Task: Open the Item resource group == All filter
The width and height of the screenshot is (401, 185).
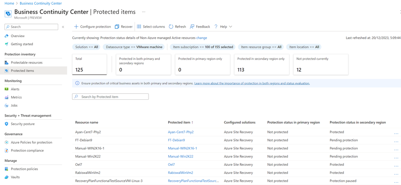Action: pos(261,47)
